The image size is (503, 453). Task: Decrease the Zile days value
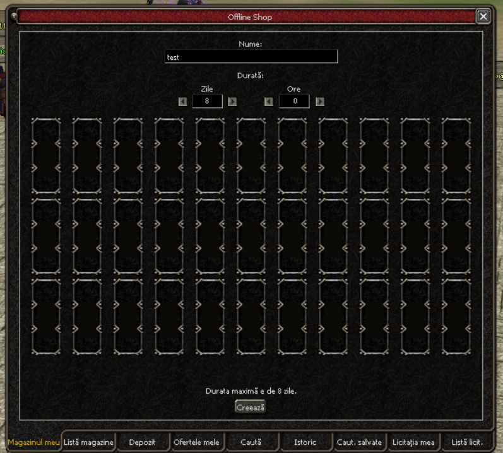point(183,102)
